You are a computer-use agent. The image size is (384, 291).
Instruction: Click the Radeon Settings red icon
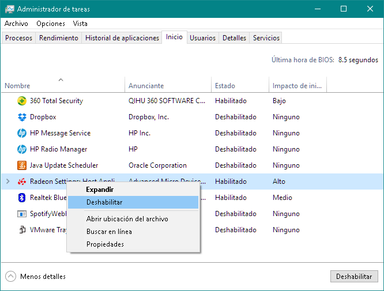22,182
